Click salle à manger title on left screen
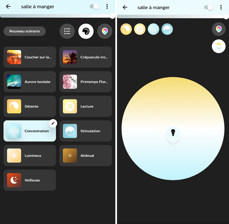This screenshot has height=224, width=229. (x=38, y=7)
